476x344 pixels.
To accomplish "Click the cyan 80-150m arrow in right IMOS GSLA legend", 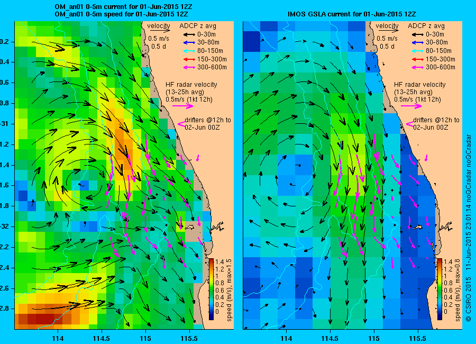I will point(417,51).
